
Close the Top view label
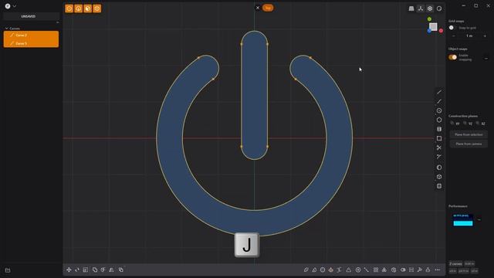coord(258,8)
